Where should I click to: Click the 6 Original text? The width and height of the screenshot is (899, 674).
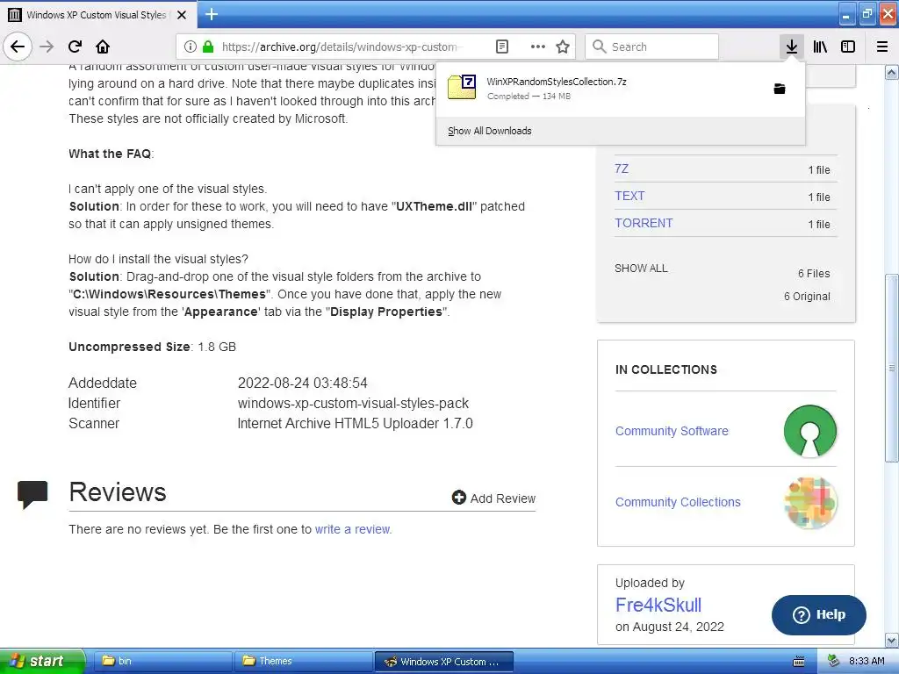point(807,297)
